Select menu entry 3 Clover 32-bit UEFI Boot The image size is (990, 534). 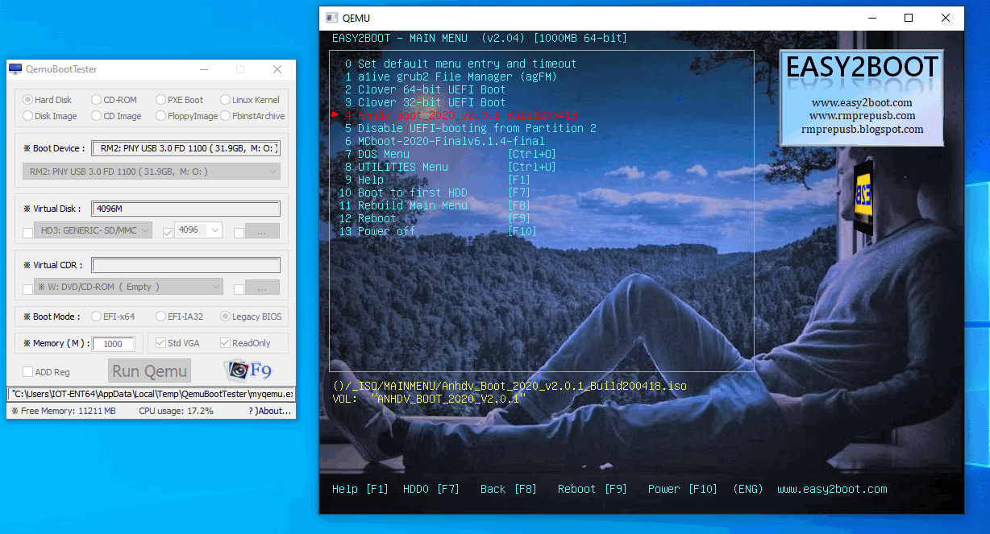click(425, 102)
